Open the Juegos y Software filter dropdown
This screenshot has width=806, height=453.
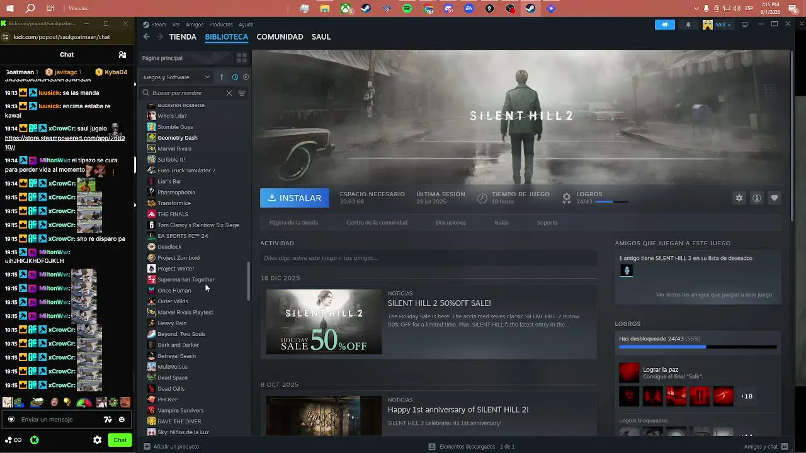point(176,77)
